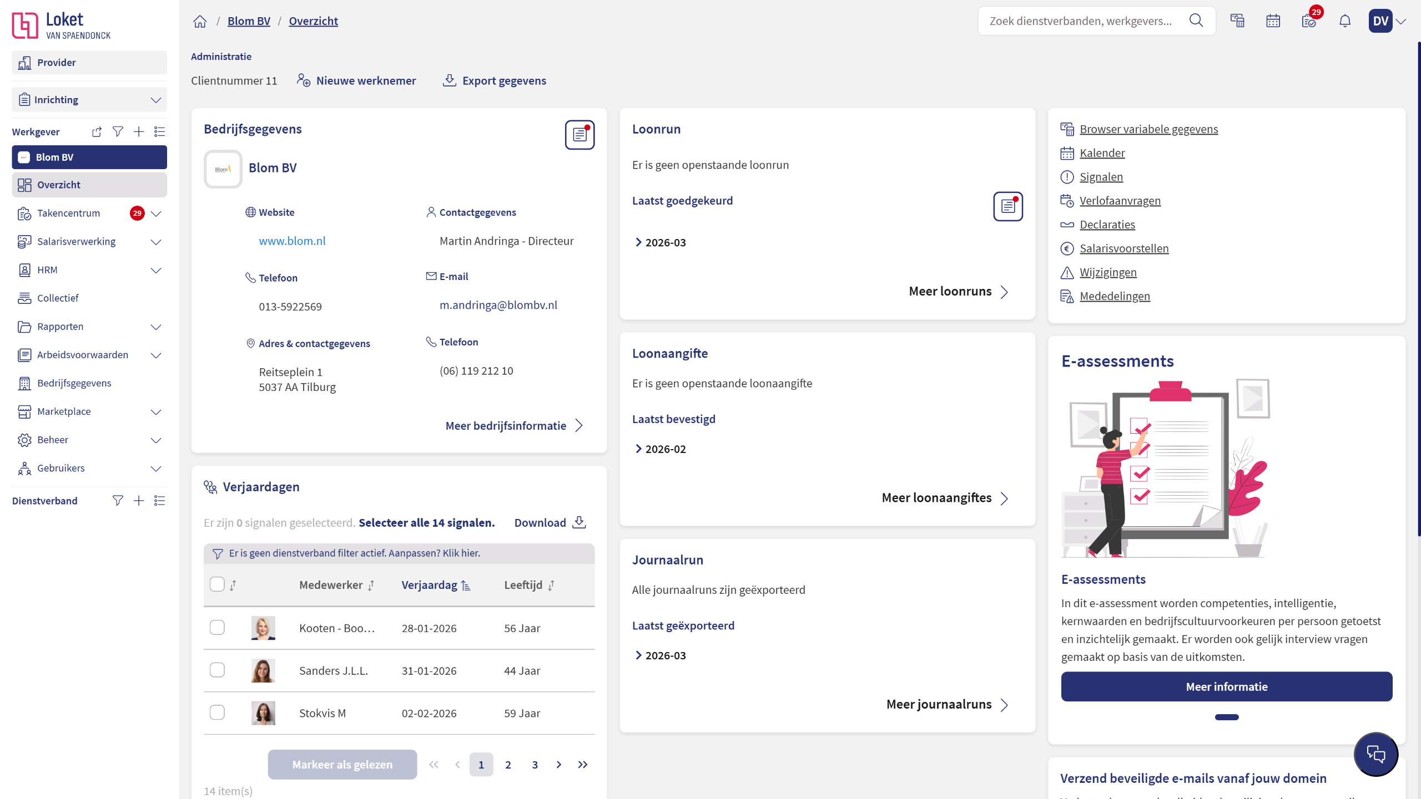Toggle the select-all header checkbox
The height and width of the screenshot is (799, 1421).
pos(217,584)
